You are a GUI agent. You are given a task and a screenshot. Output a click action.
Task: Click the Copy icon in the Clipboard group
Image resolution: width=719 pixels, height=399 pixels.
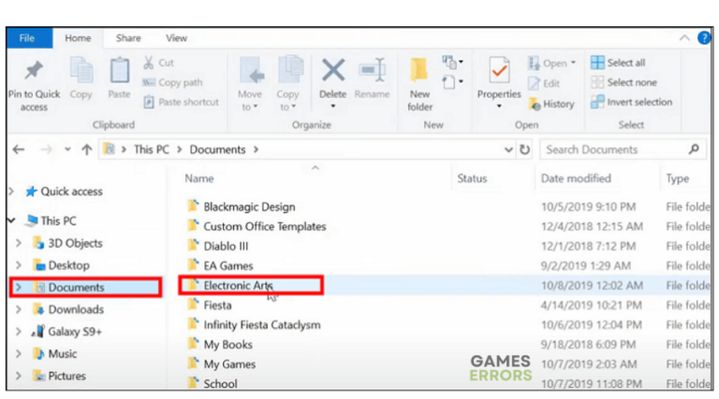click(81, 71)
